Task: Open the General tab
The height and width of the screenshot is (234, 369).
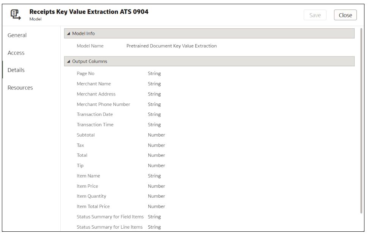Action: tap(17, 35)
